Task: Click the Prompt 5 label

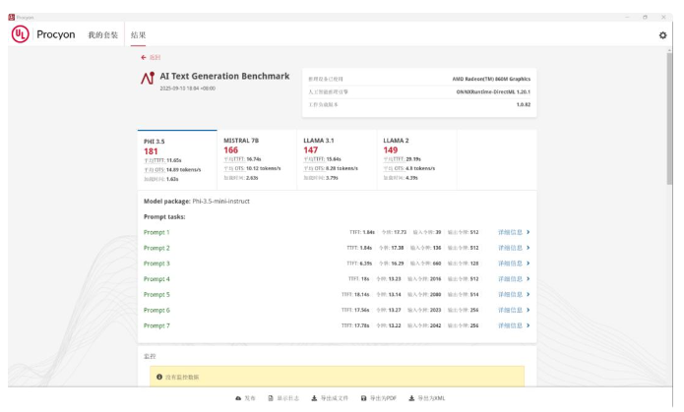Action: click(x=156, y=295)
